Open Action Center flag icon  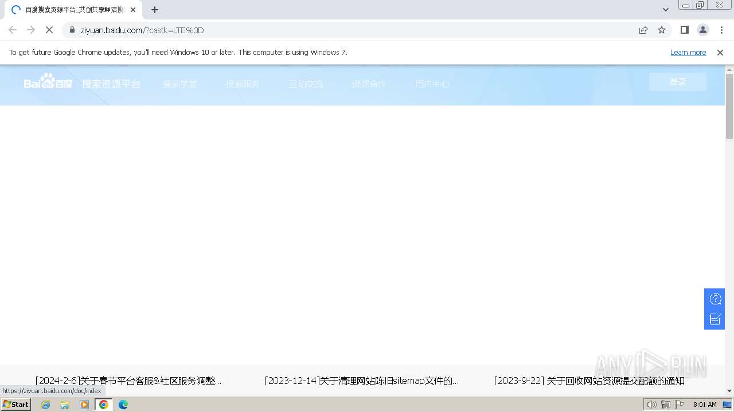click(680, 405)
